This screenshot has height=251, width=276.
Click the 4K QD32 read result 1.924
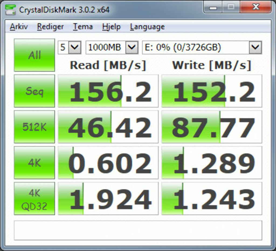tap(108, 199)
